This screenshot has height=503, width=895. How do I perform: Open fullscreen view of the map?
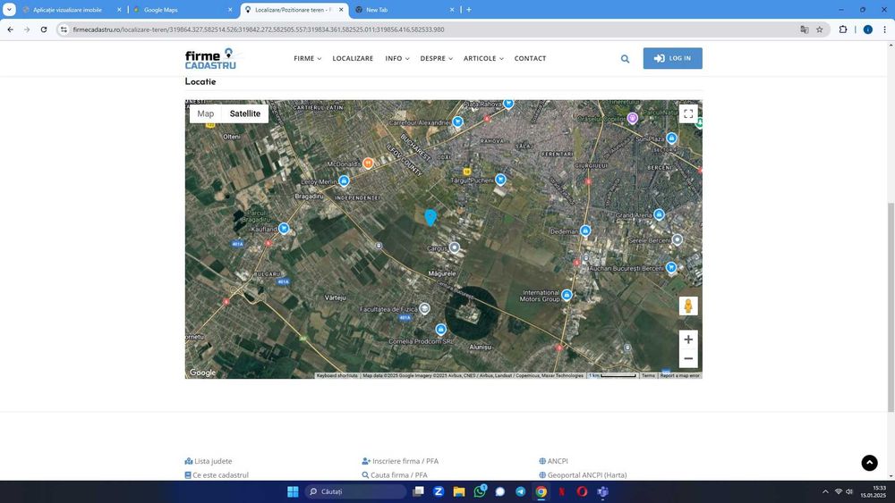pos(688,114)
